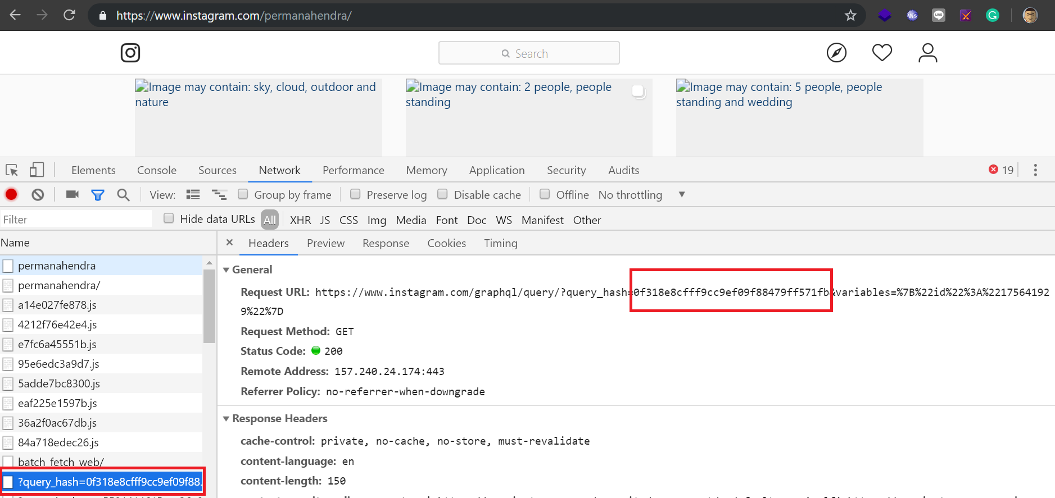Open Instagram activity heart icon
The height and width of the screenshot is (498, 1055).
882,53
